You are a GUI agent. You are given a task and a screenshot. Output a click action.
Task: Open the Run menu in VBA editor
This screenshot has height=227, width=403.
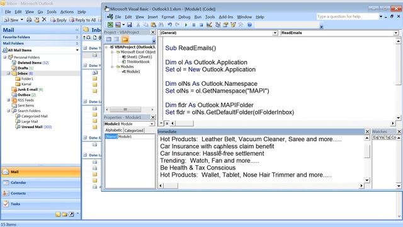pos(198,17)
